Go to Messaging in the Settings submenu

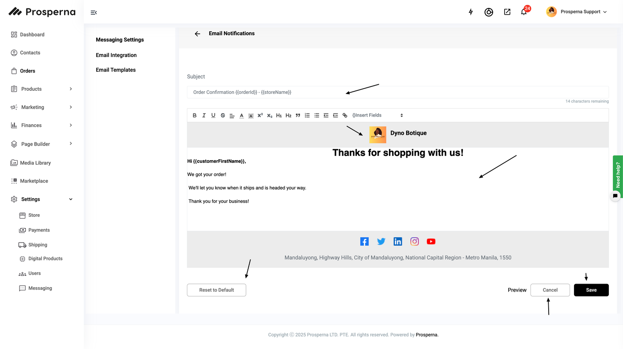pyautogui.click(x=40, y=288)
